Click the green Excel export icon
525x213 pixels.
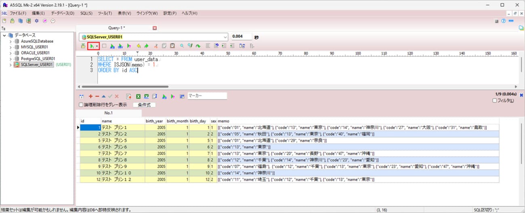[138, 97]
